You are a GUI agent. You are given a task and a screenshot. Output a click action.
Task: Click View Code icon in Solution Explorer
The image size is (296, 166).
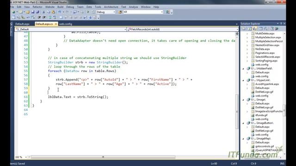pyautogui.click(x=261, y=29)
